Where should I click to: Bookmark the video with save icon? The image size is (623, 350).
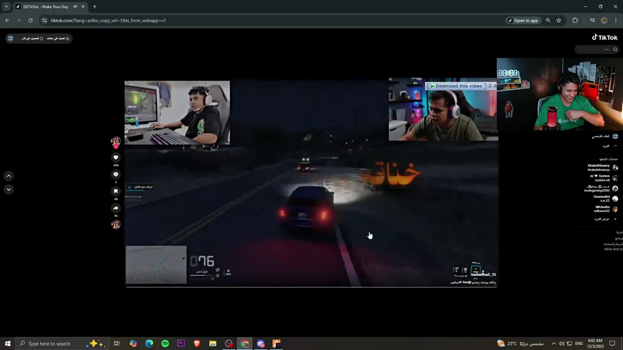click(x=116, y=191)
